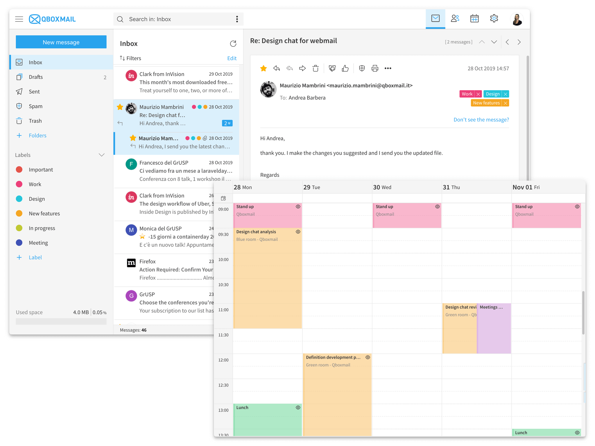The image size is (595, 446).
Task: Click the New message button
Action: click(61, 42)
